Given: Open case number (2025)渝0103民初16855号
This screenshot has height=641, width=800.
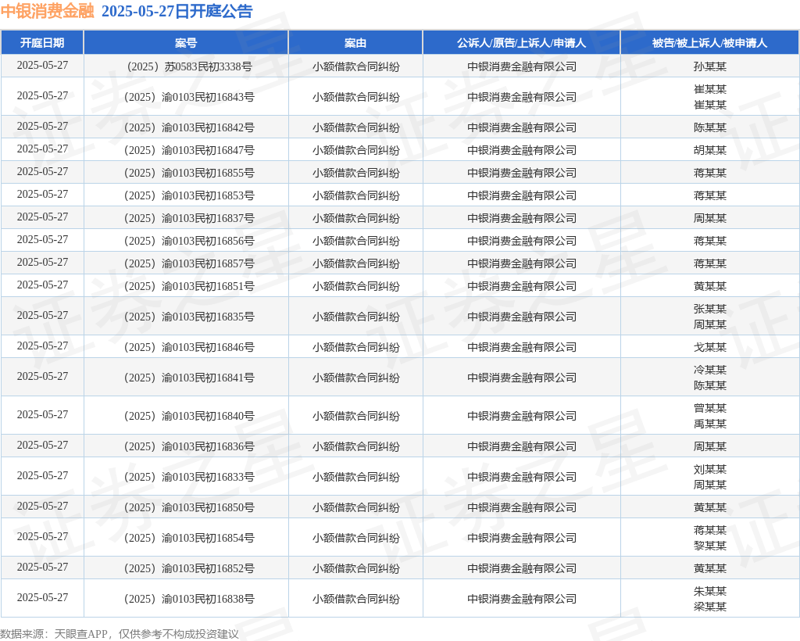Looking at the screenshot, I should pyautogui.click(x=189, y=173).
